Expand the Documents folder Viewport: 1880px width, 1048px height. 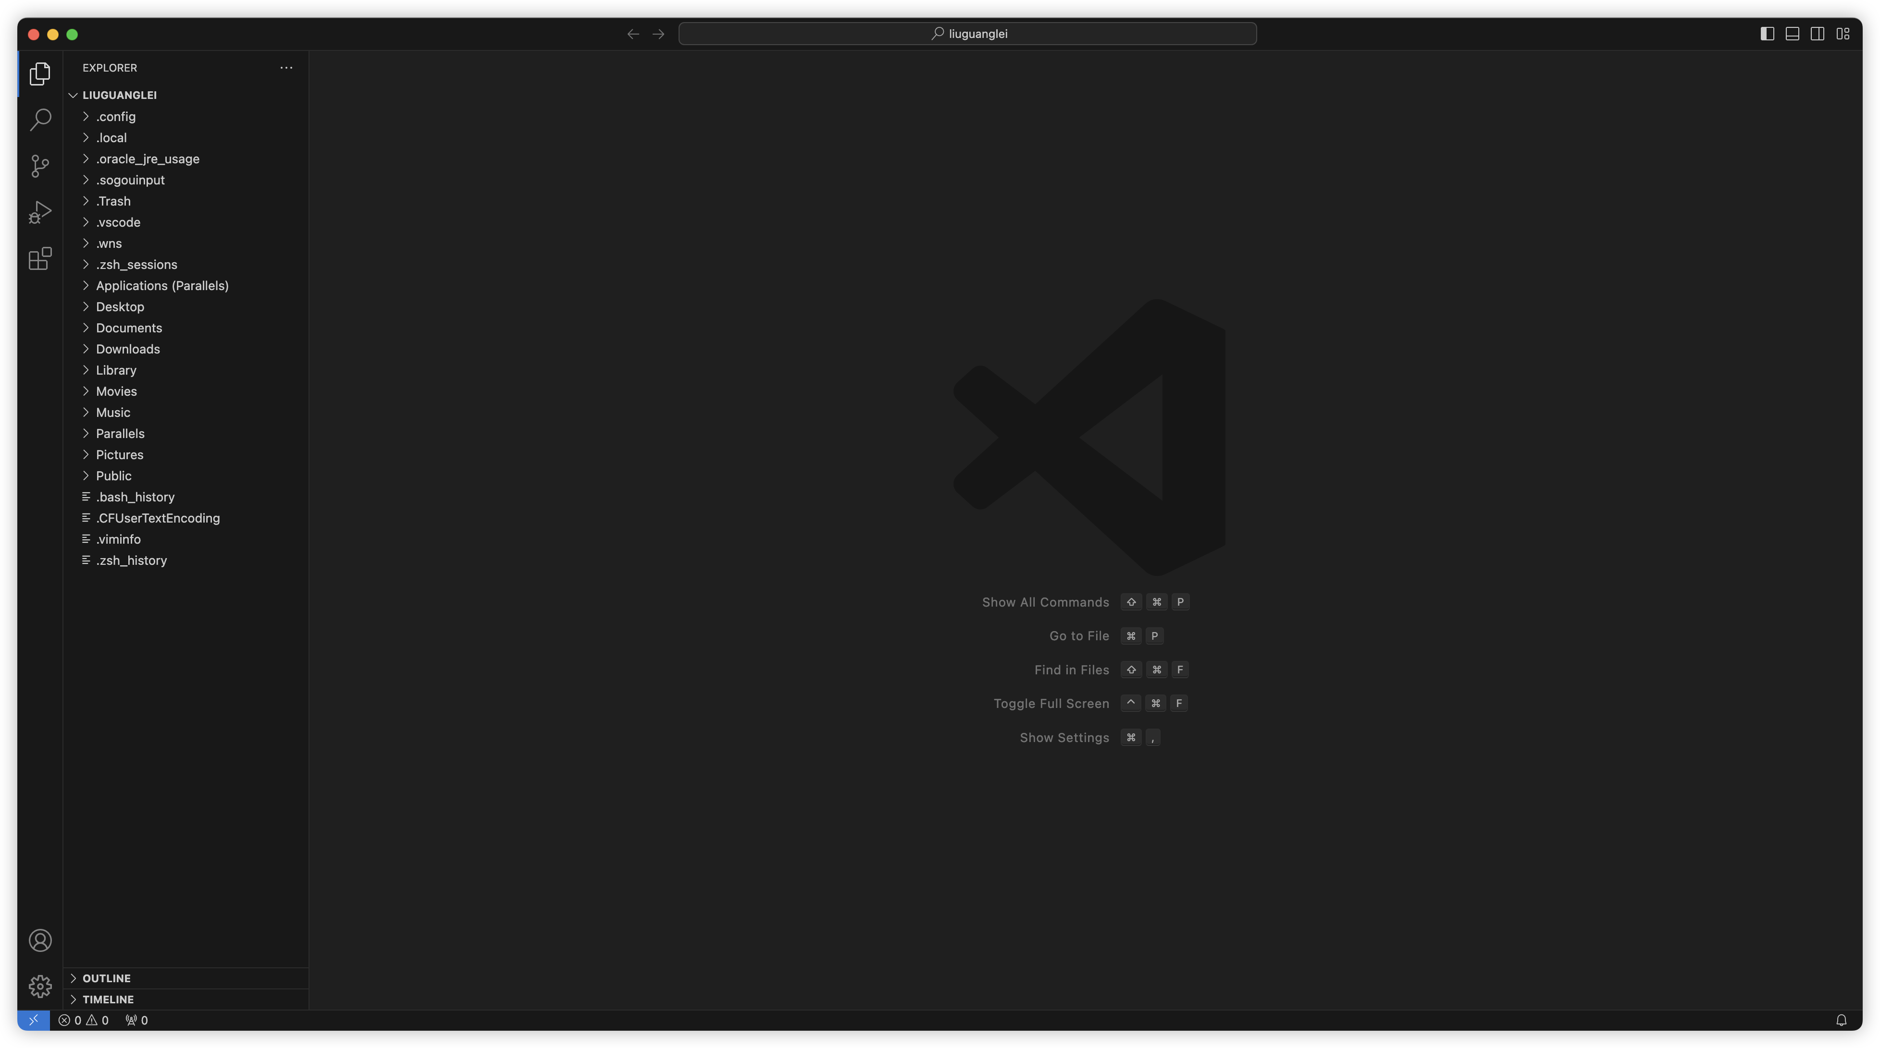129,328
